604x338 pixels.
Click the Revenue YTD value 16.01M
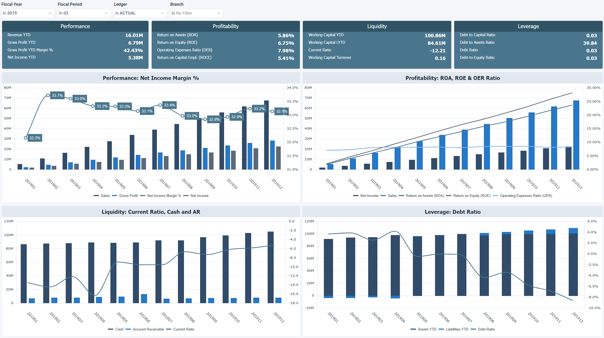pos(134,35)
